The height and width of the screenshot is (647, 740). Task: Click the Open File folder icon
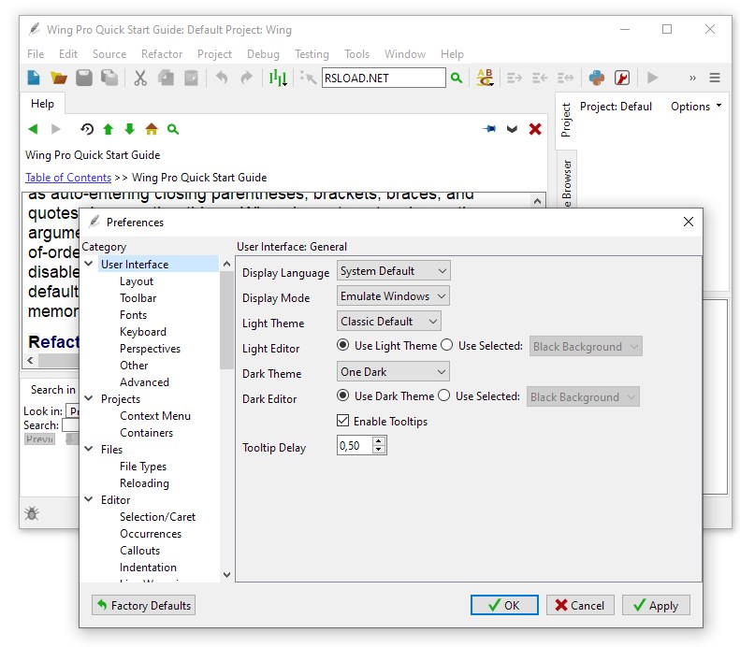coord(58,79)
